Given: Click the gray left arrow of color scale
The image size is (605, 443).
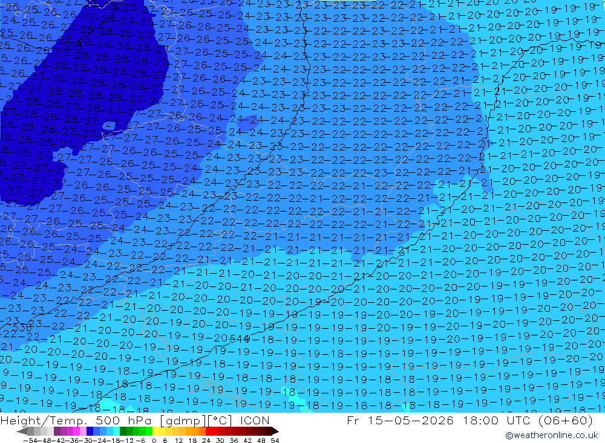Looking at the screenshot, I should [22, 432].
